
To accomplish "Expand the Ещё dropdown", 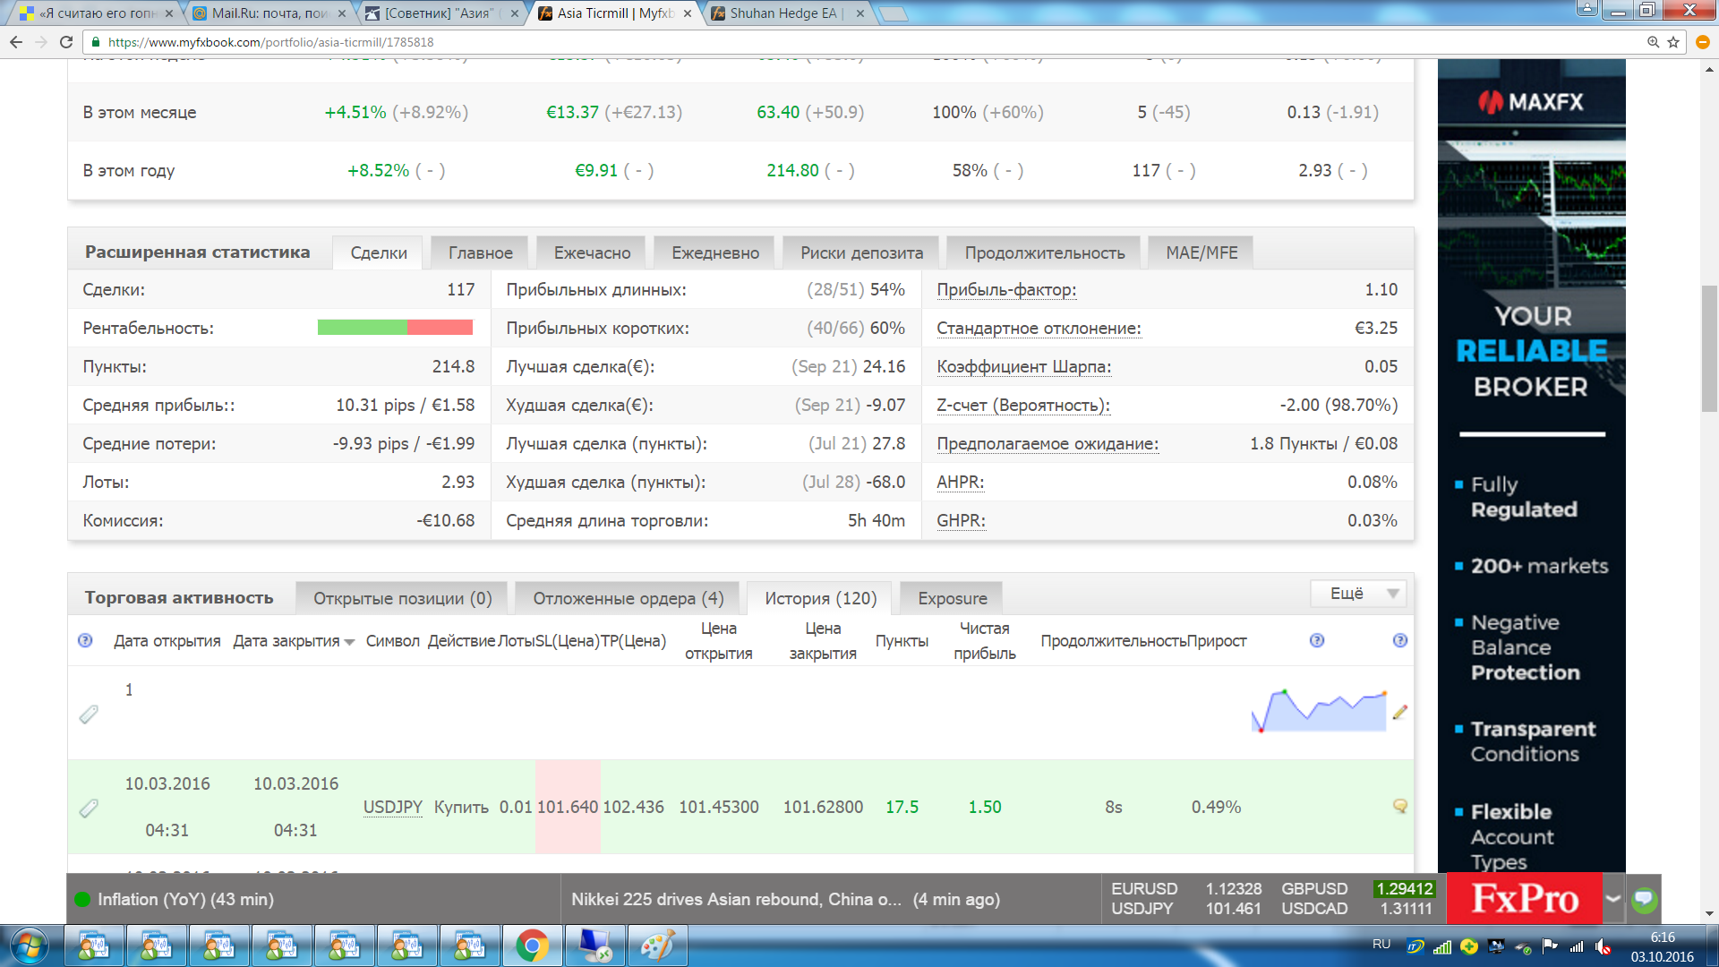I will point(1359,593).
